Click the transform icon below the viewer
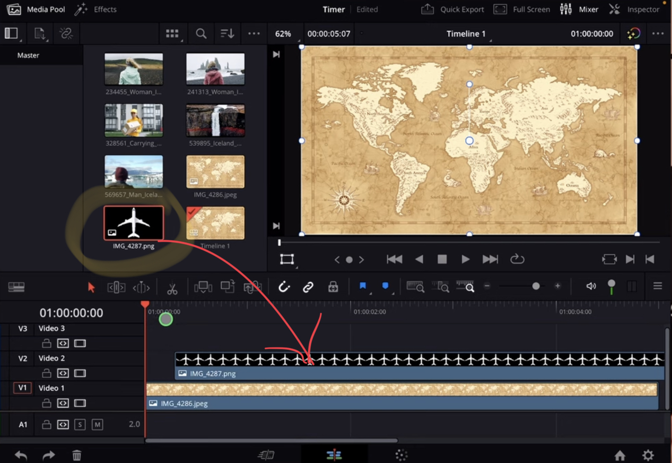 (x=287, y=259)
